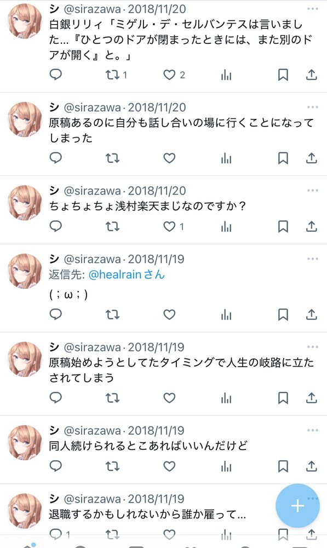
Task: Share the tweet 同人続けられるとこあればいいんだけど
Action: (311, 466)
